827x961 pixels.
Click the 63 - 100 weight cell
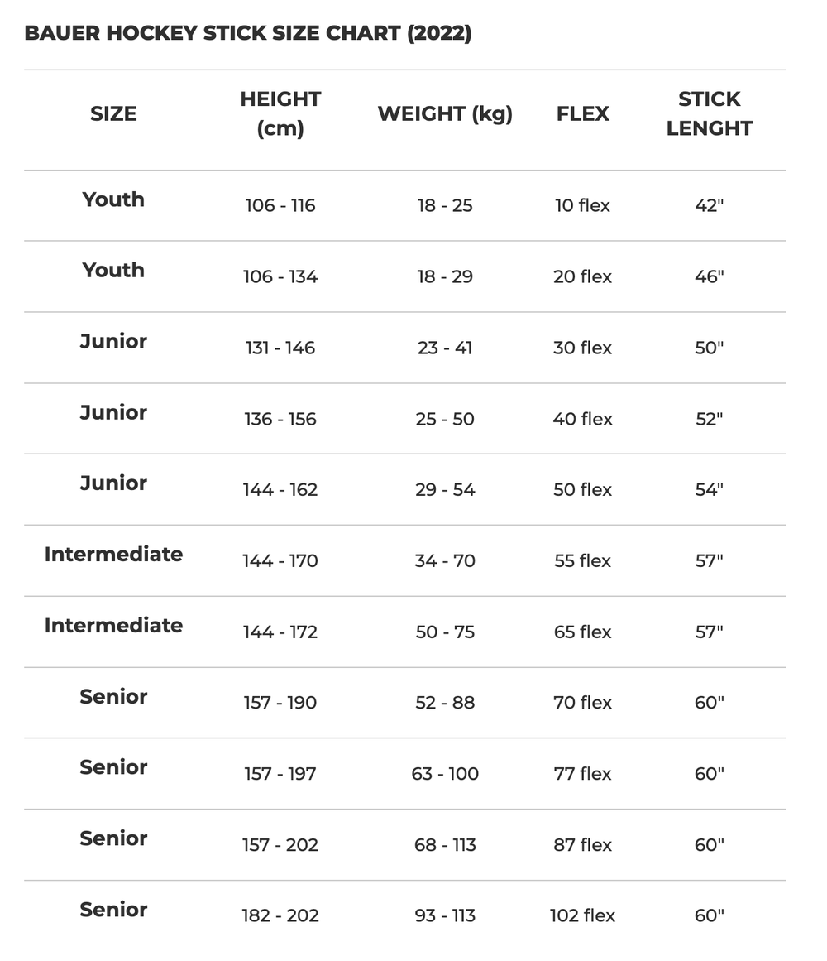(445, 774)
